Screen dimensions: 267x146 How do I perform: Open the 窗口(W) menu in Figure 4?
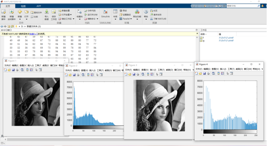coord(248,69)
